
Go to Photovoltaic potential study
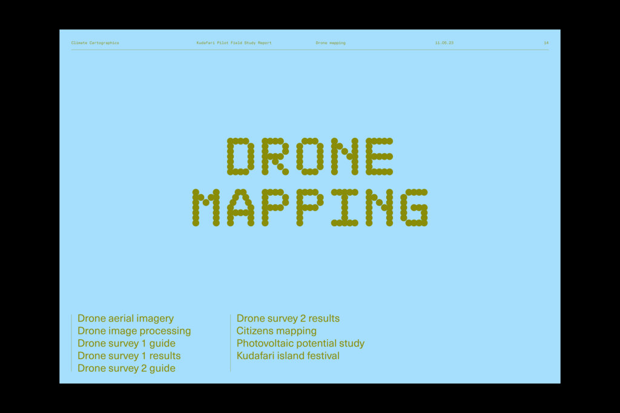coord(300,343)
